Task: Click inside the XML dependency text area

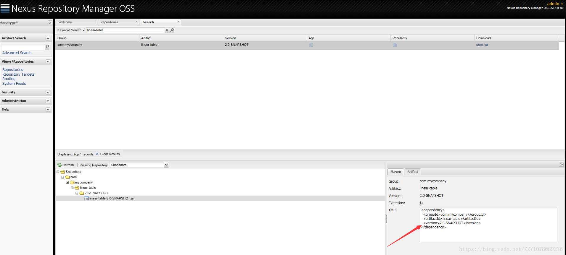Action: pos(488,225)
